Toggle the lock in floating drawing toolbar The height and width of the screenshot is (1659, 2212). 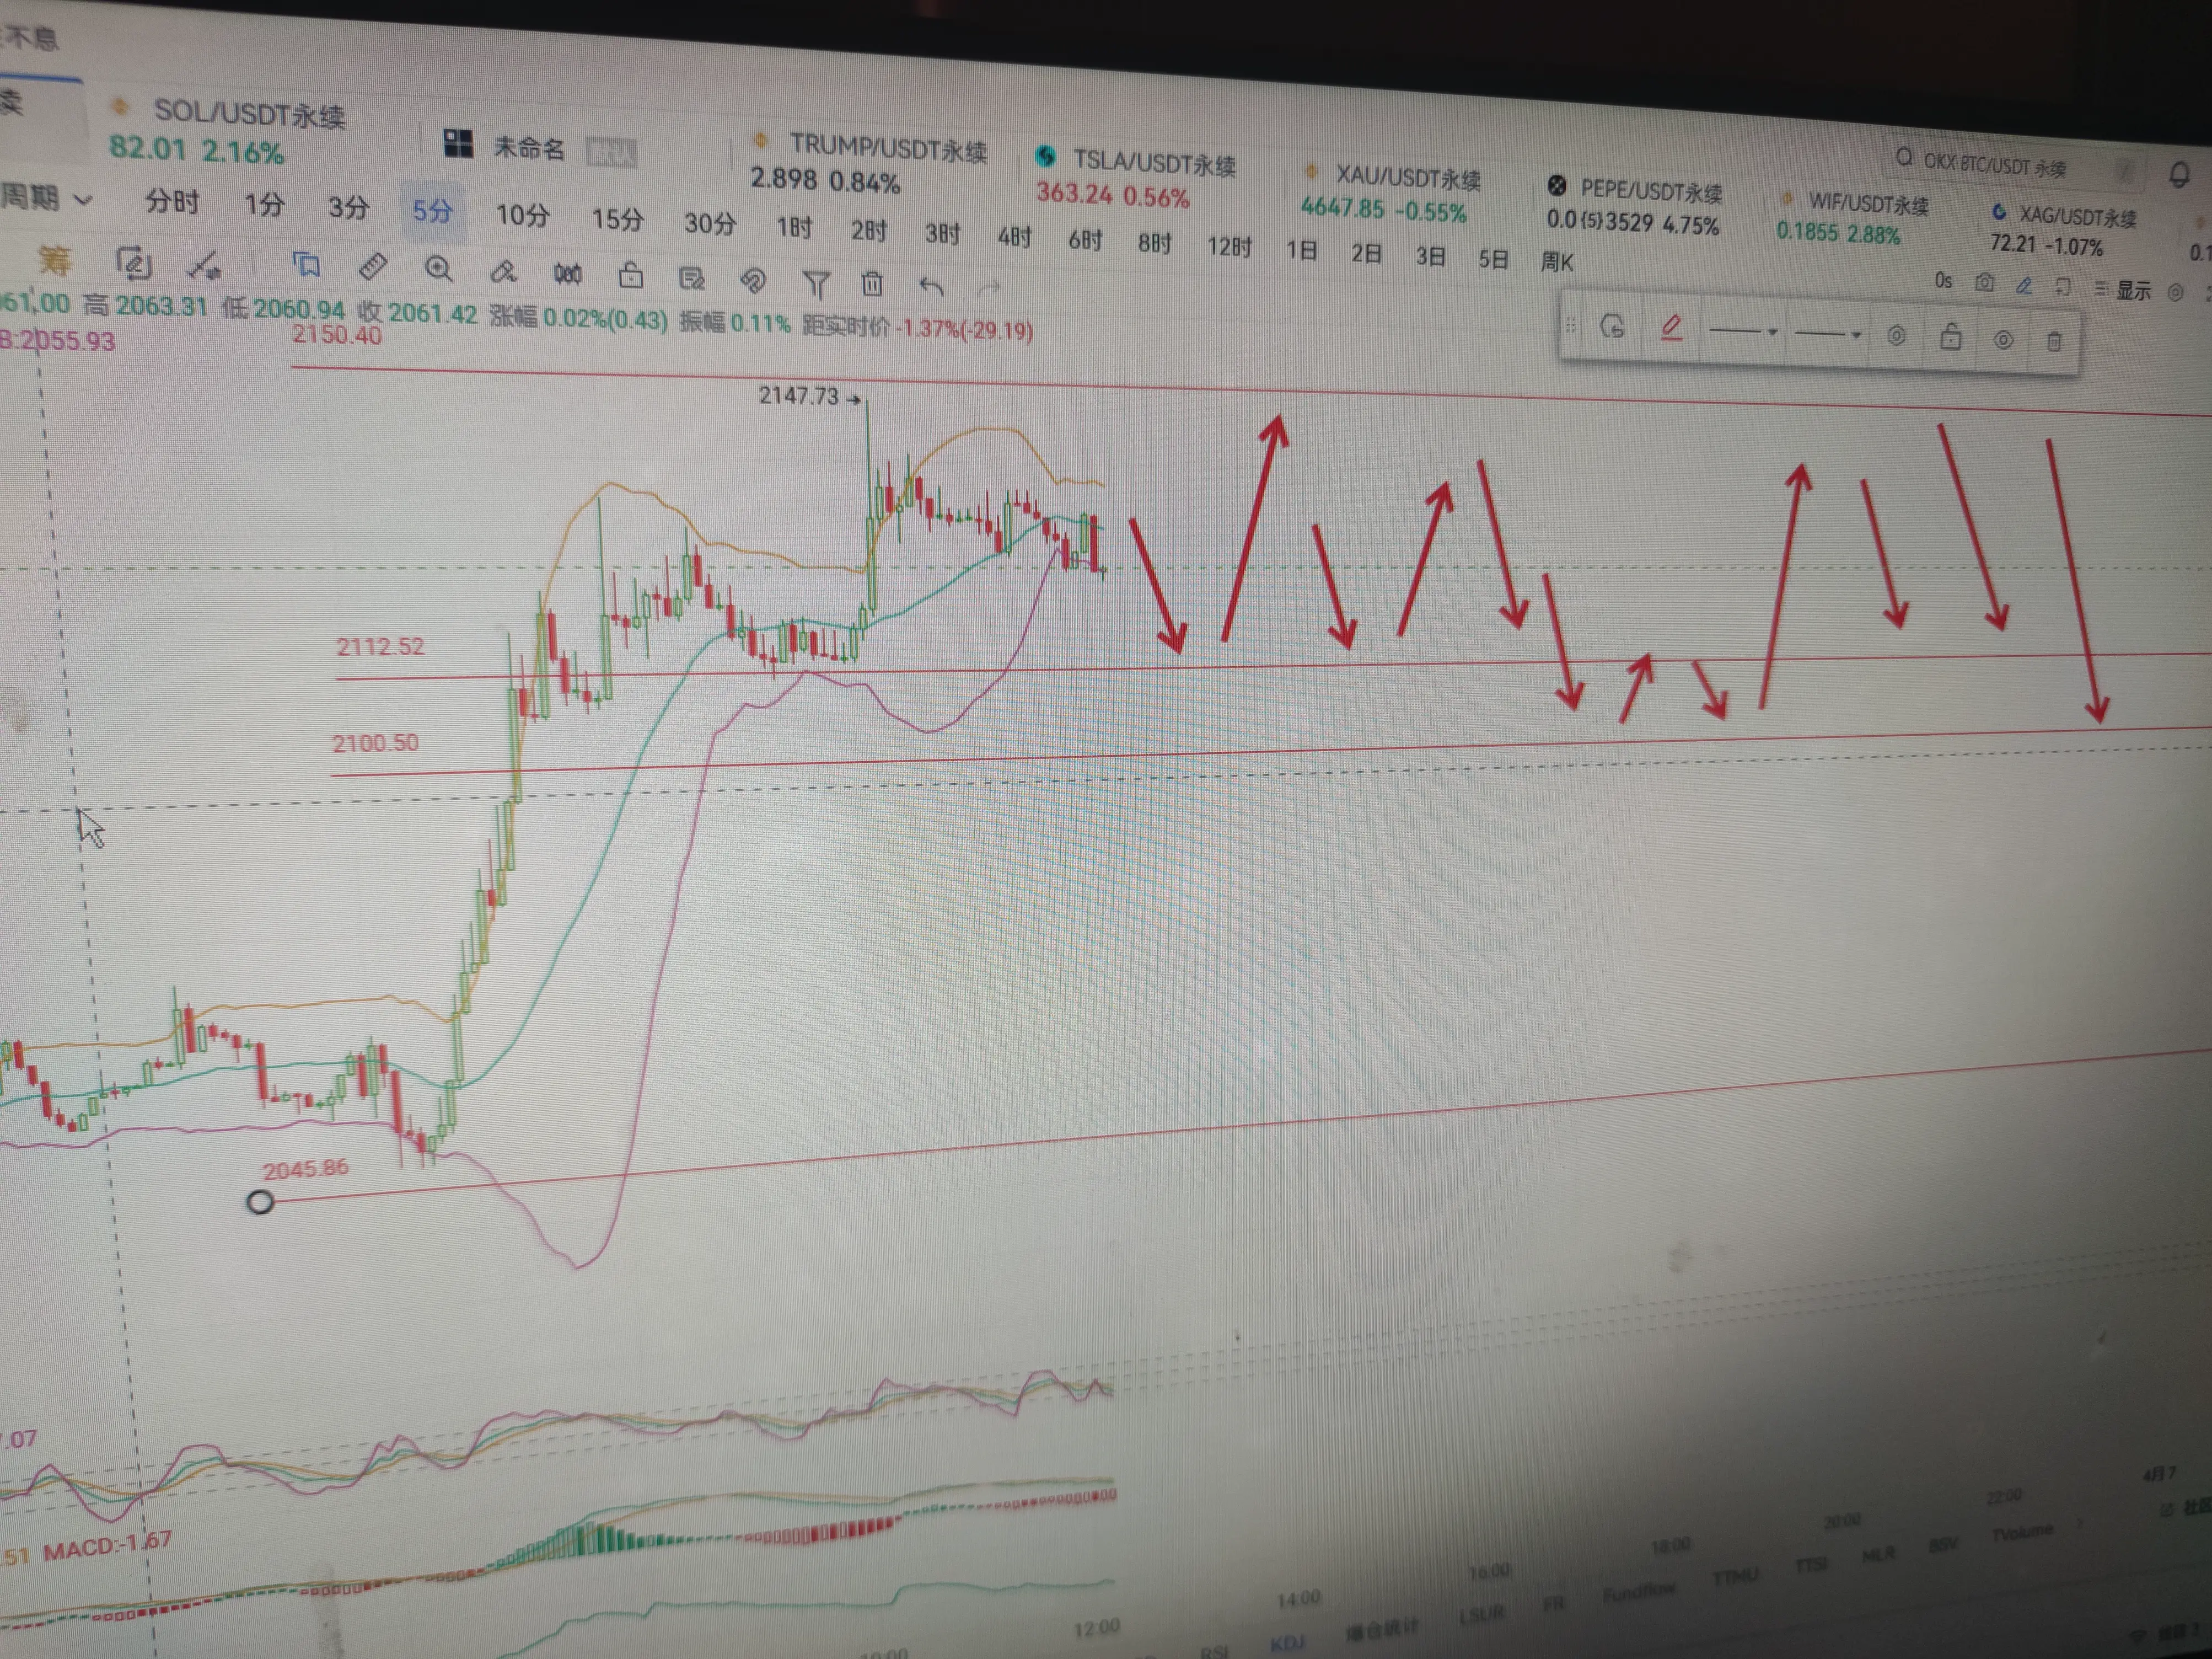(x=1950, y=337)
